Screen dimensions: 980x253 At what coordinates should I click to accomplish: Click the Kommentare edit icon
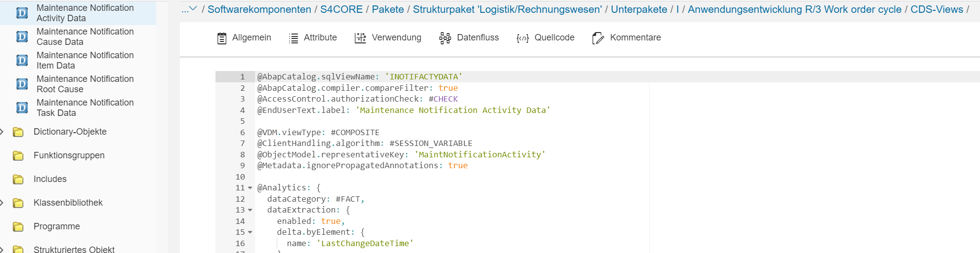598,38
